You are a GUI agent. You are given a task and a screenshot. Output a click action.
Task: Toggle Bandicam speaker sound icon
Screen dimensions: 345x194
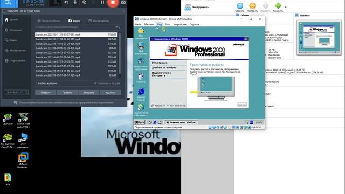[x=66, y=2]
